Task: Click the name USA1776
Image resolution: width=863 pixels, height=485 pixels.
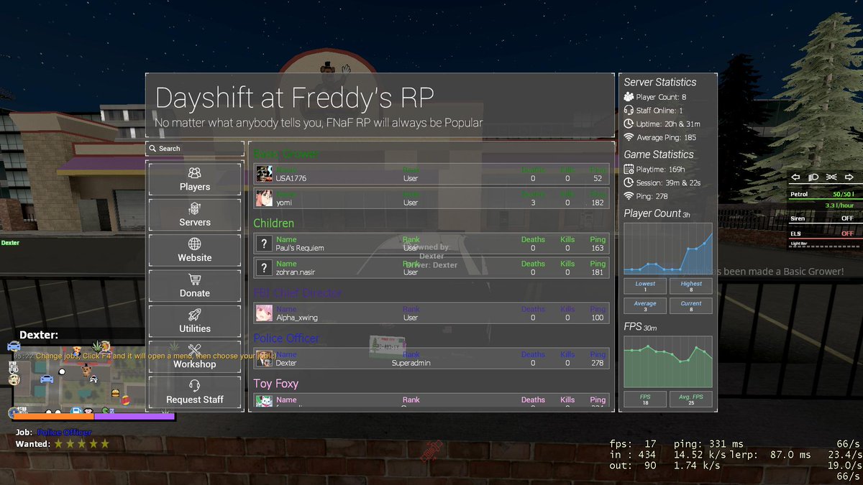Action: [x=291, y=178]
